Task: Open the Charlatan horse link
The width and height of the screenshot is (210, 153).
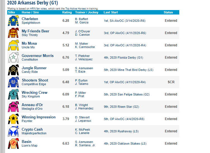Action: coord(30,19)
